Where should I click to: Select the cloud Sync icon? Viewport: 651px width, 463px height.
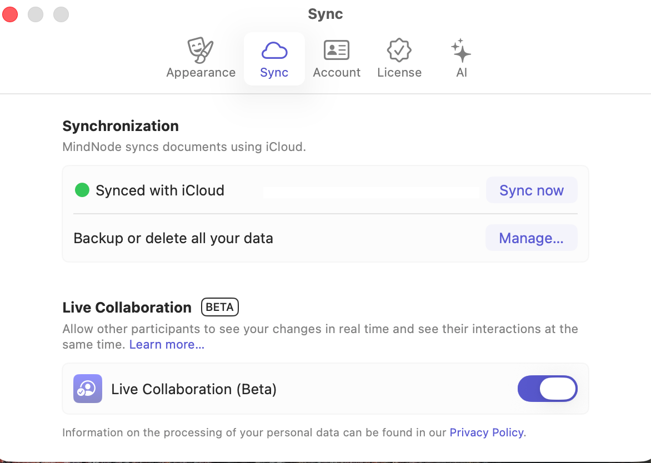point(274,50)
